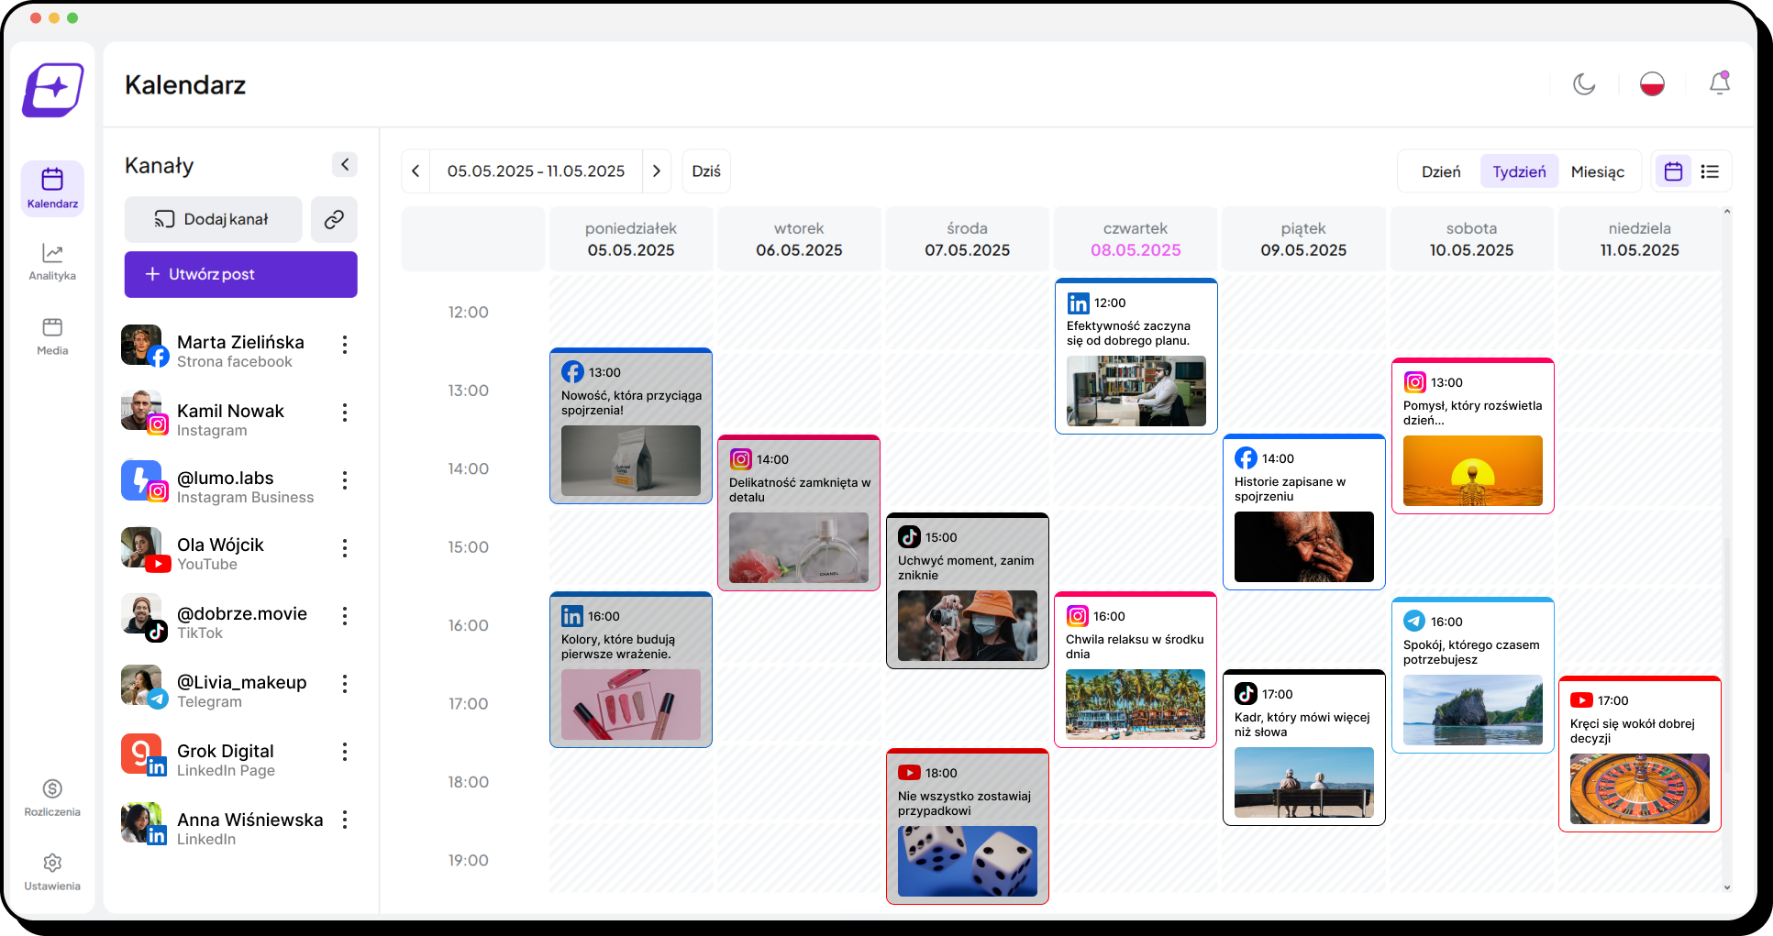The height and width of the screenshot is (936, 1773).
Task: Click the notification bell icon
Action: tap(1719, 84)
